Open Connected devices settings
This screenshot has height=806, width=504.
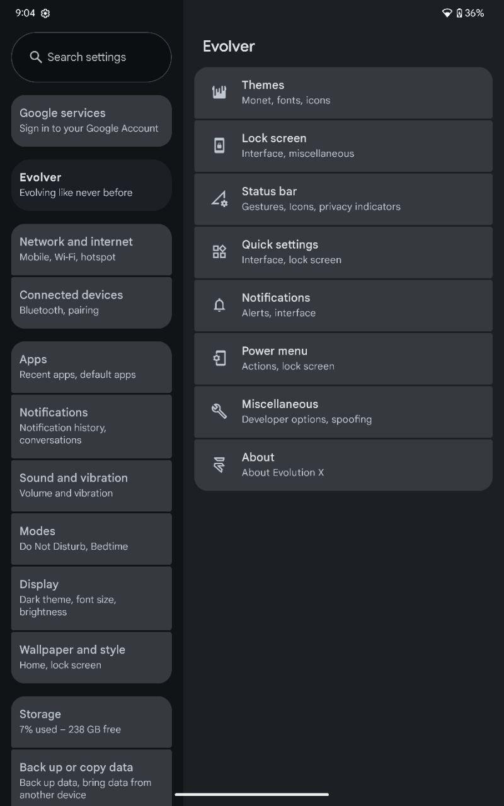click(91, 302)
